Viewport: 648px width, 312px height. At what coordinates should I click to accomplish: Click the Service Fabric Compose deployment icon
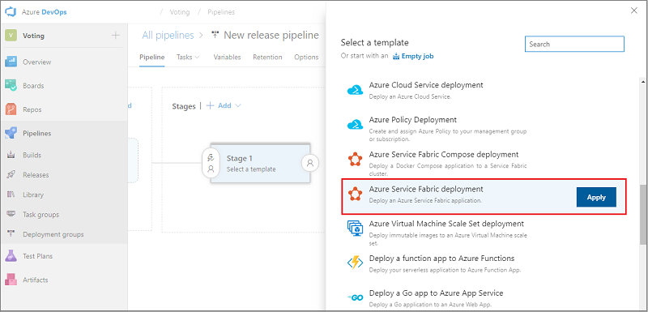pos(355,159)
